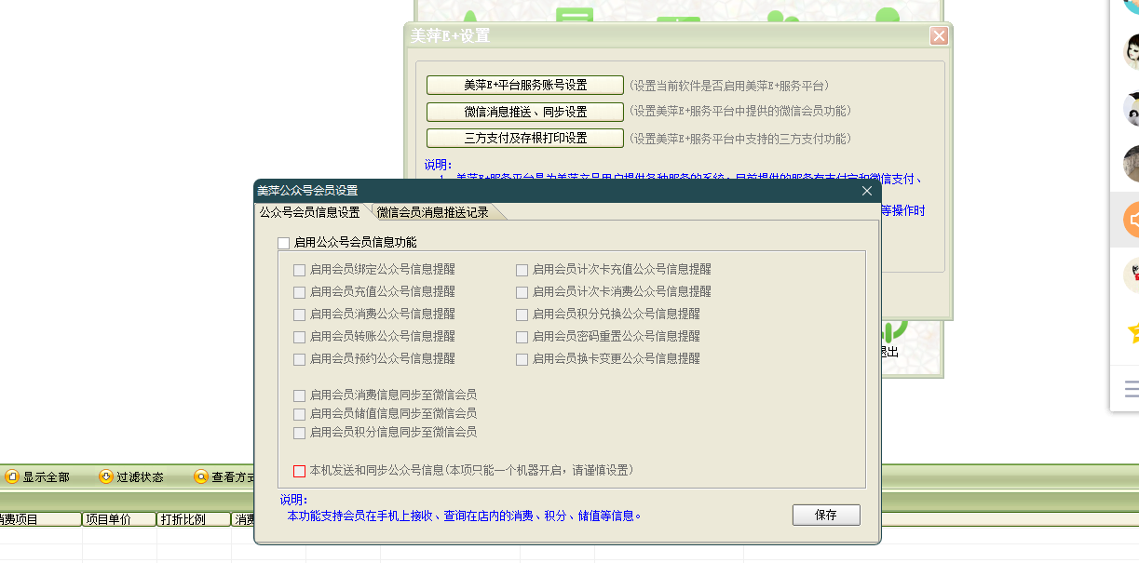Open the 微信会员消息推送记录 tab
Image resolution: width=1139 pixels, height=563 pixels.
tap(432, 212)
